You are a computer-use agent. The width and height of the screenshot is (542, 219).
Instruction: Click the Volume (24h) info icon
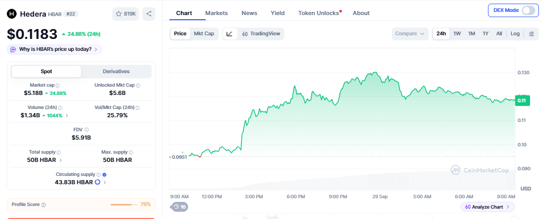coord(60,108)
